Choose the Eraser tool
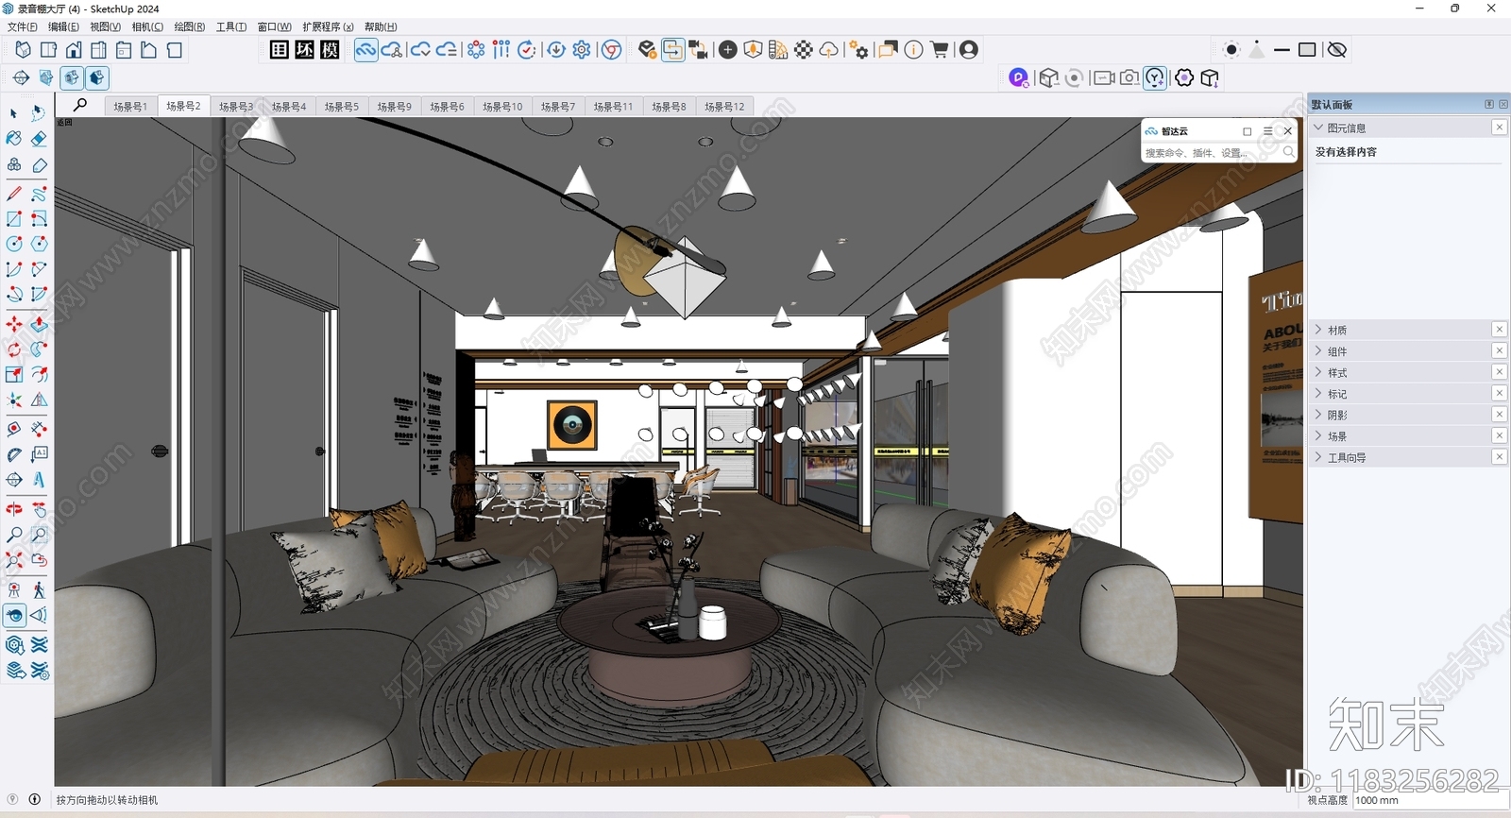Viewport: 1511px width, 818px height. (39, 139)
